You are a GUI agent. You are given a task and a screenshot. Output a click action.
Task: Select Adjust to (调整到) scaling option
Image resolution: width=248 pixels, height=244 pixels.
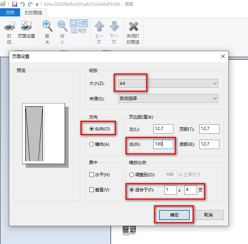coord(132,175)
